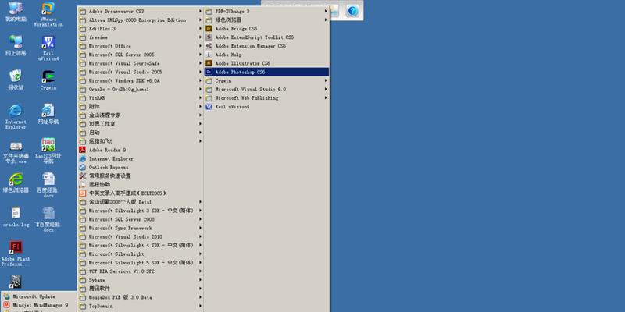Click the Internet Explorer icon in programs list

[83, 159]
